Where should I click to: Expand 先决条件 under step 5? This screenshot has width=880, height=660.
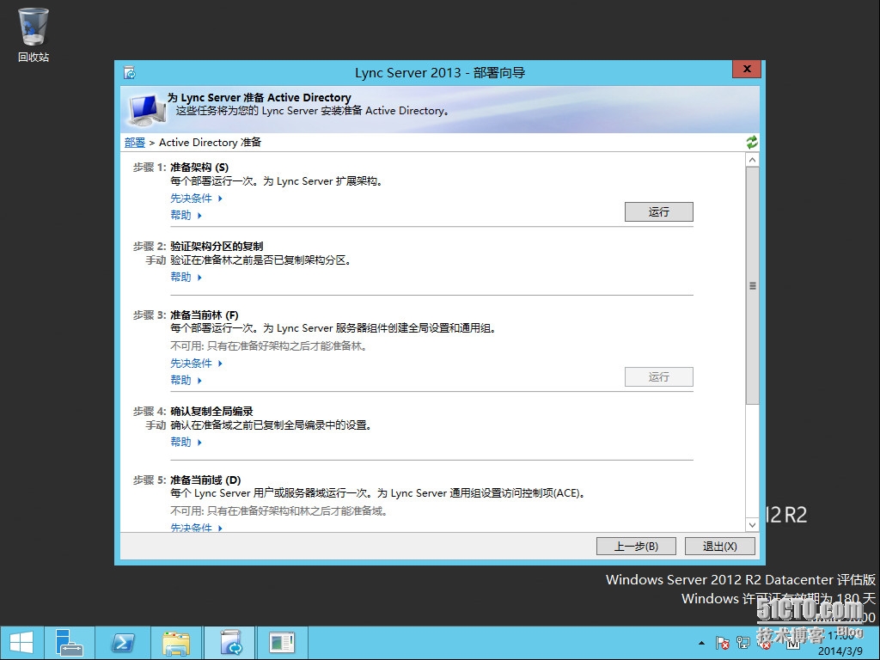(197, 528)
